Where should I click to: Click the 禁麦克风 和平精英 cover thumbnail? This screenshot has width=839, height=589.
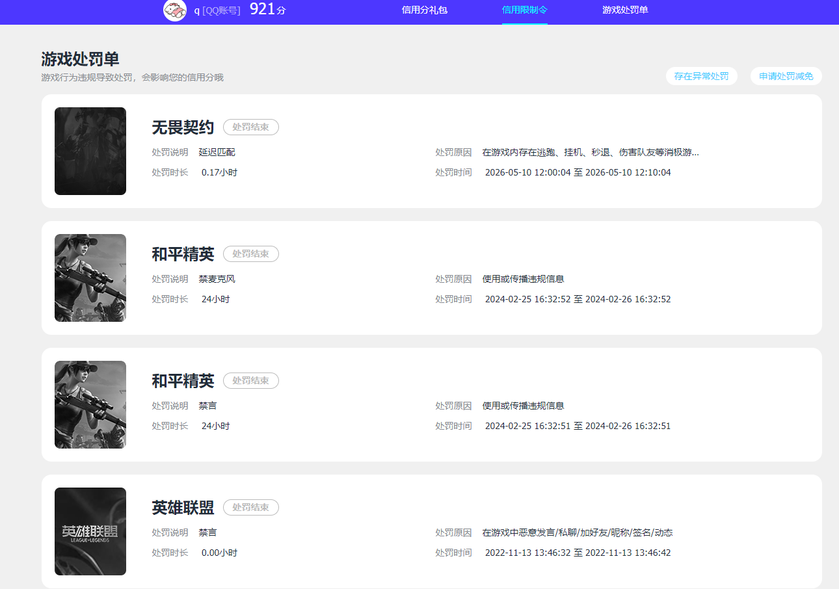click(90, 278)
